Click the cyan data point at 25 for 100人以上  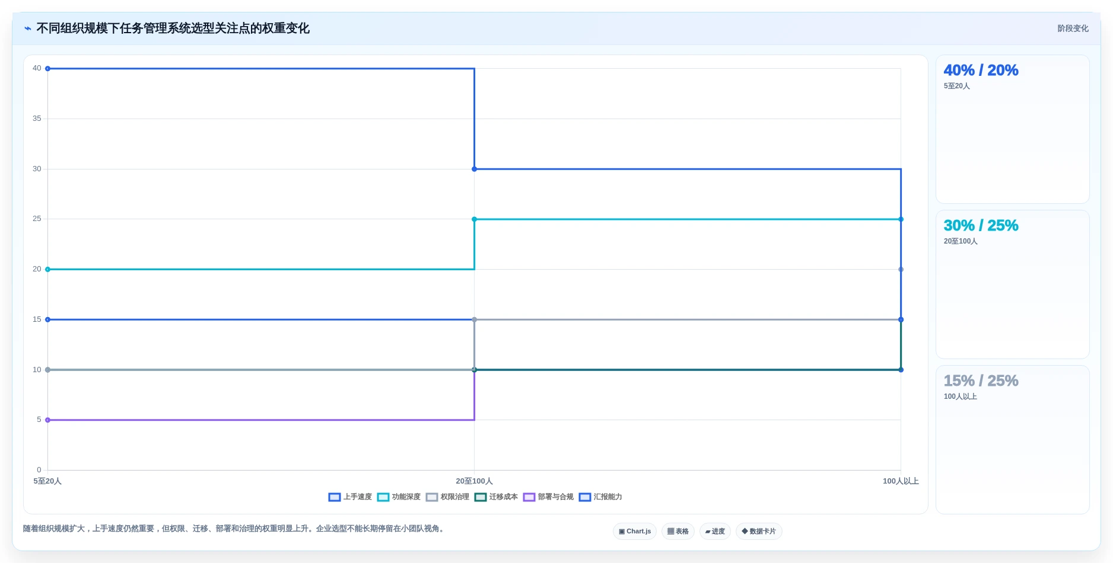pyautogui.click(x=901, y=219)
